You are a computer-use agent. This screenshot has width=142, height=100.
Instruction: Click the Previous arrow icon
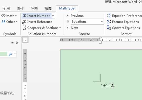(68, 16)
